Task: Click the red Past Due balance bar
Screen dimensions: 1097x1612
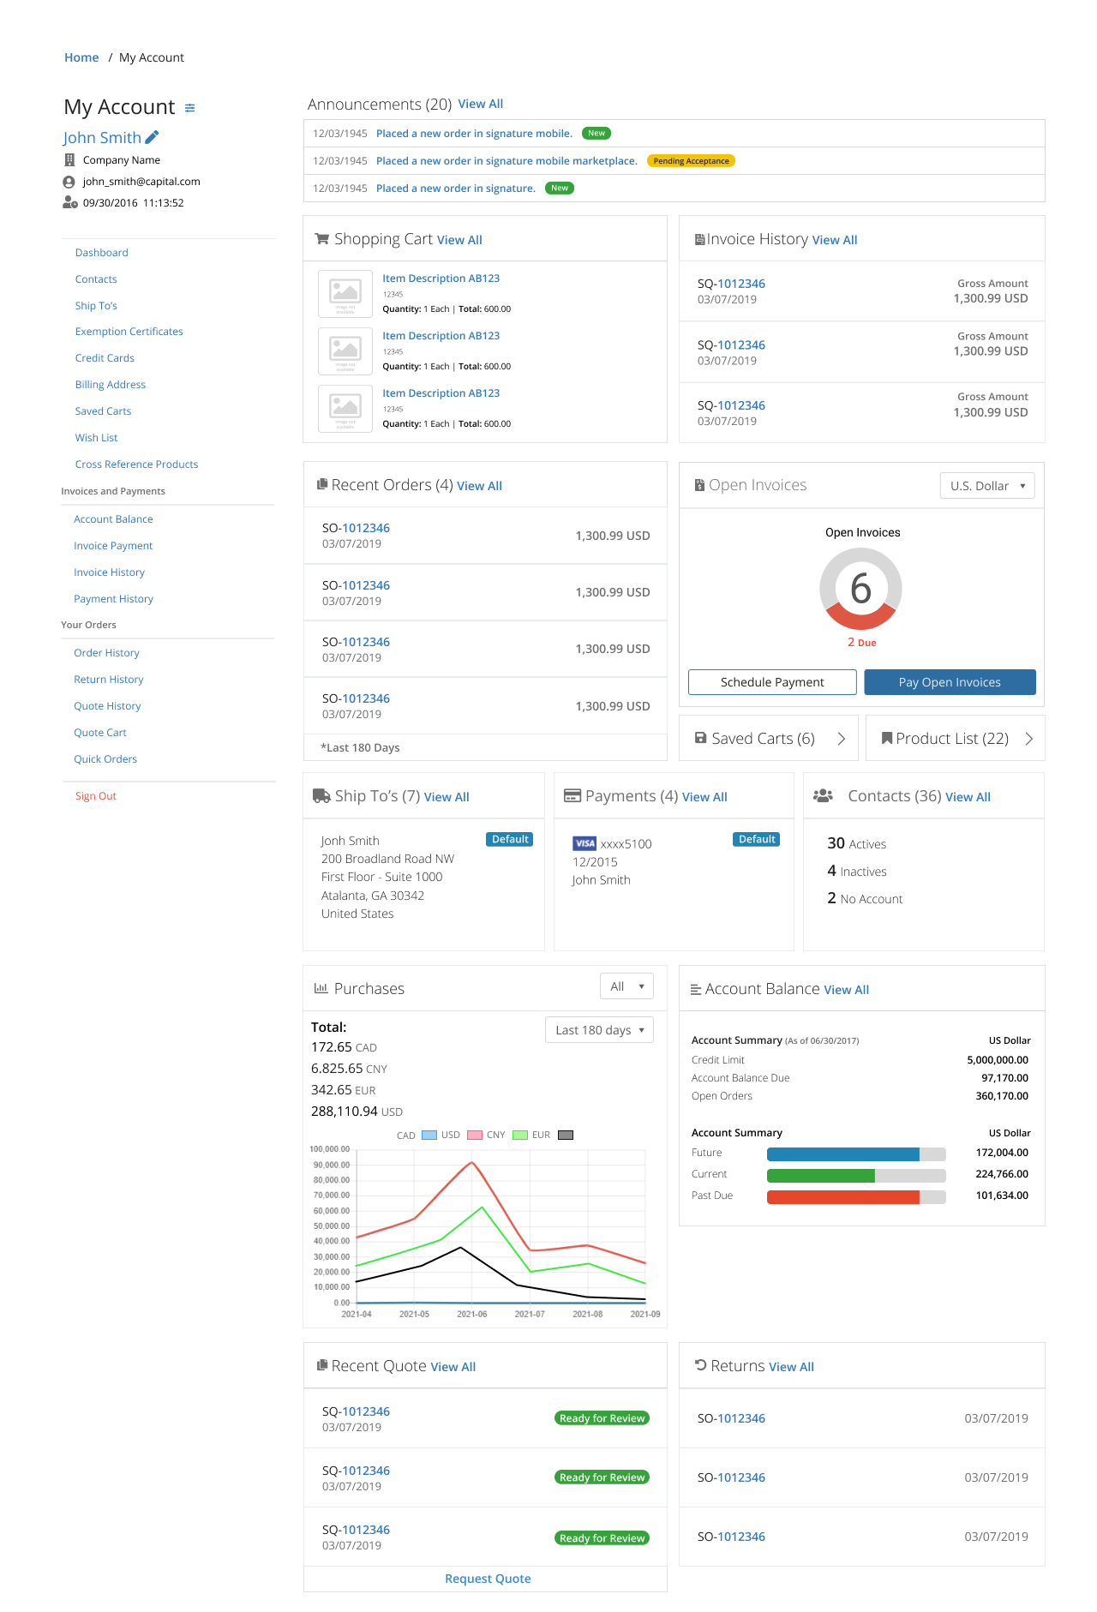Action: click(842, 1196)
